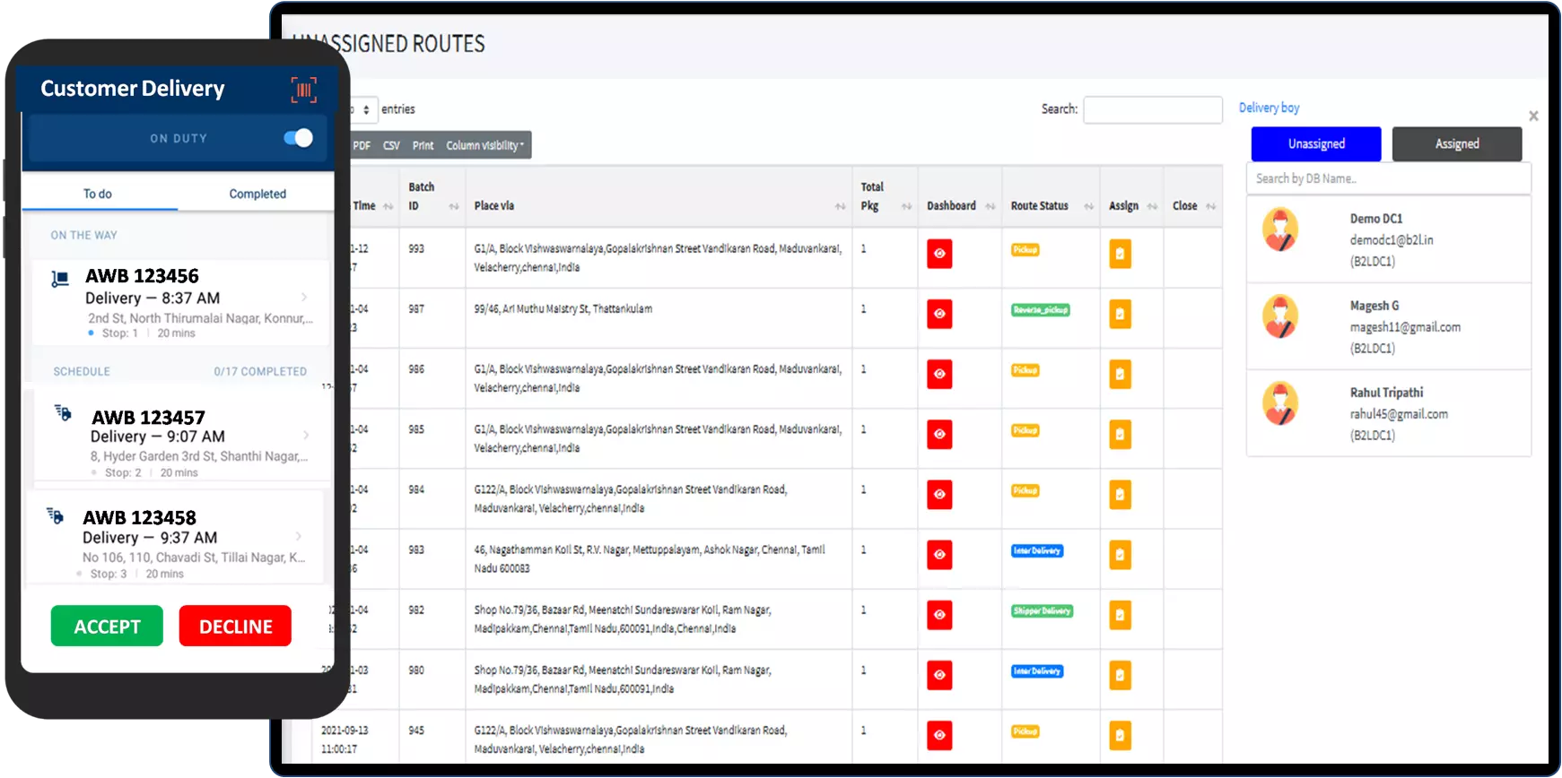
Task: Expand AWB 123456 delivery chevron
Action: [x=305, y=297]
